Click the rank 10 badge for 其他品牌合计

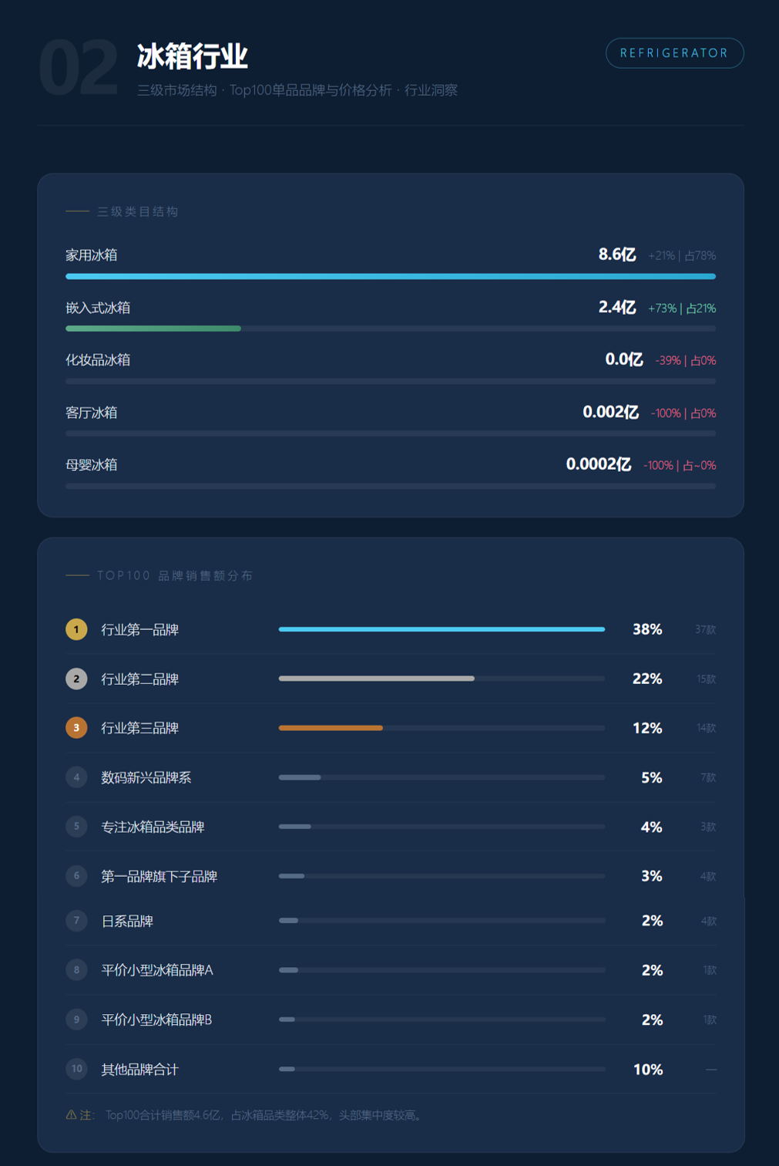click(x=76, y=1069)
